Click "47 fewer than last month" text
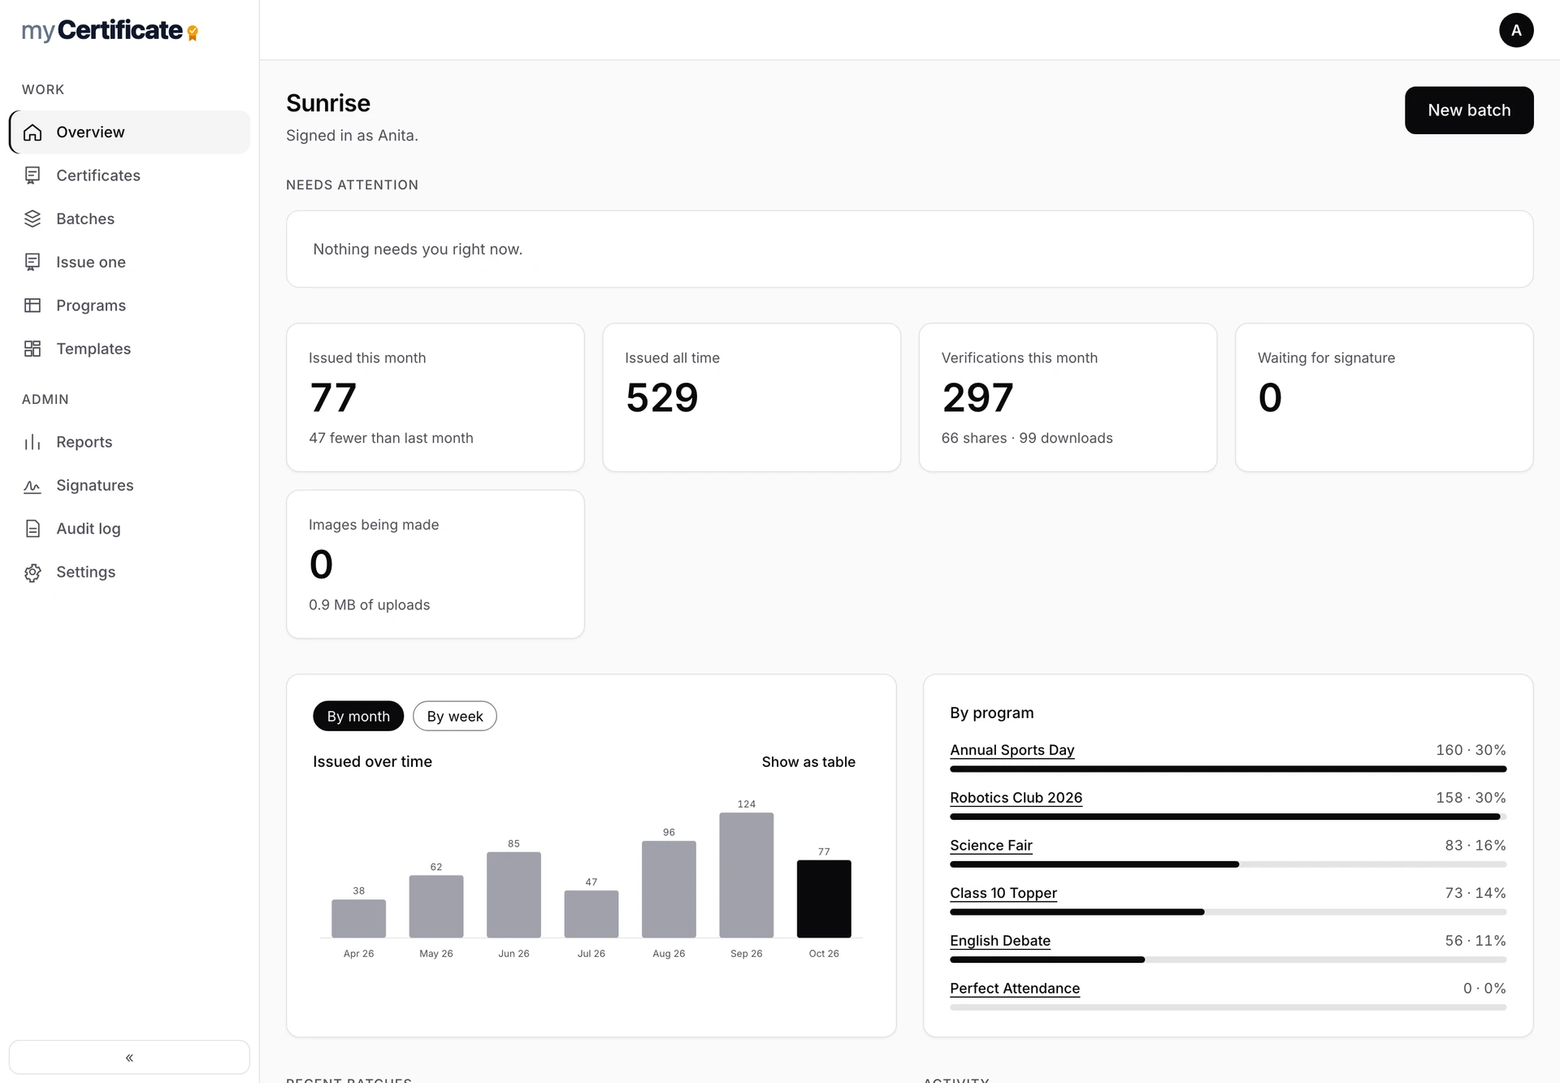The image size is (1560, 1083). point(391,438)
